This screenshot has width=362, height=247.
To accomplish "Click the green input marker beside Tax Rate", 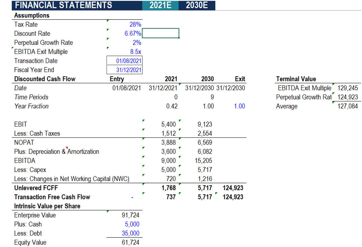I will tap(108, 21).
